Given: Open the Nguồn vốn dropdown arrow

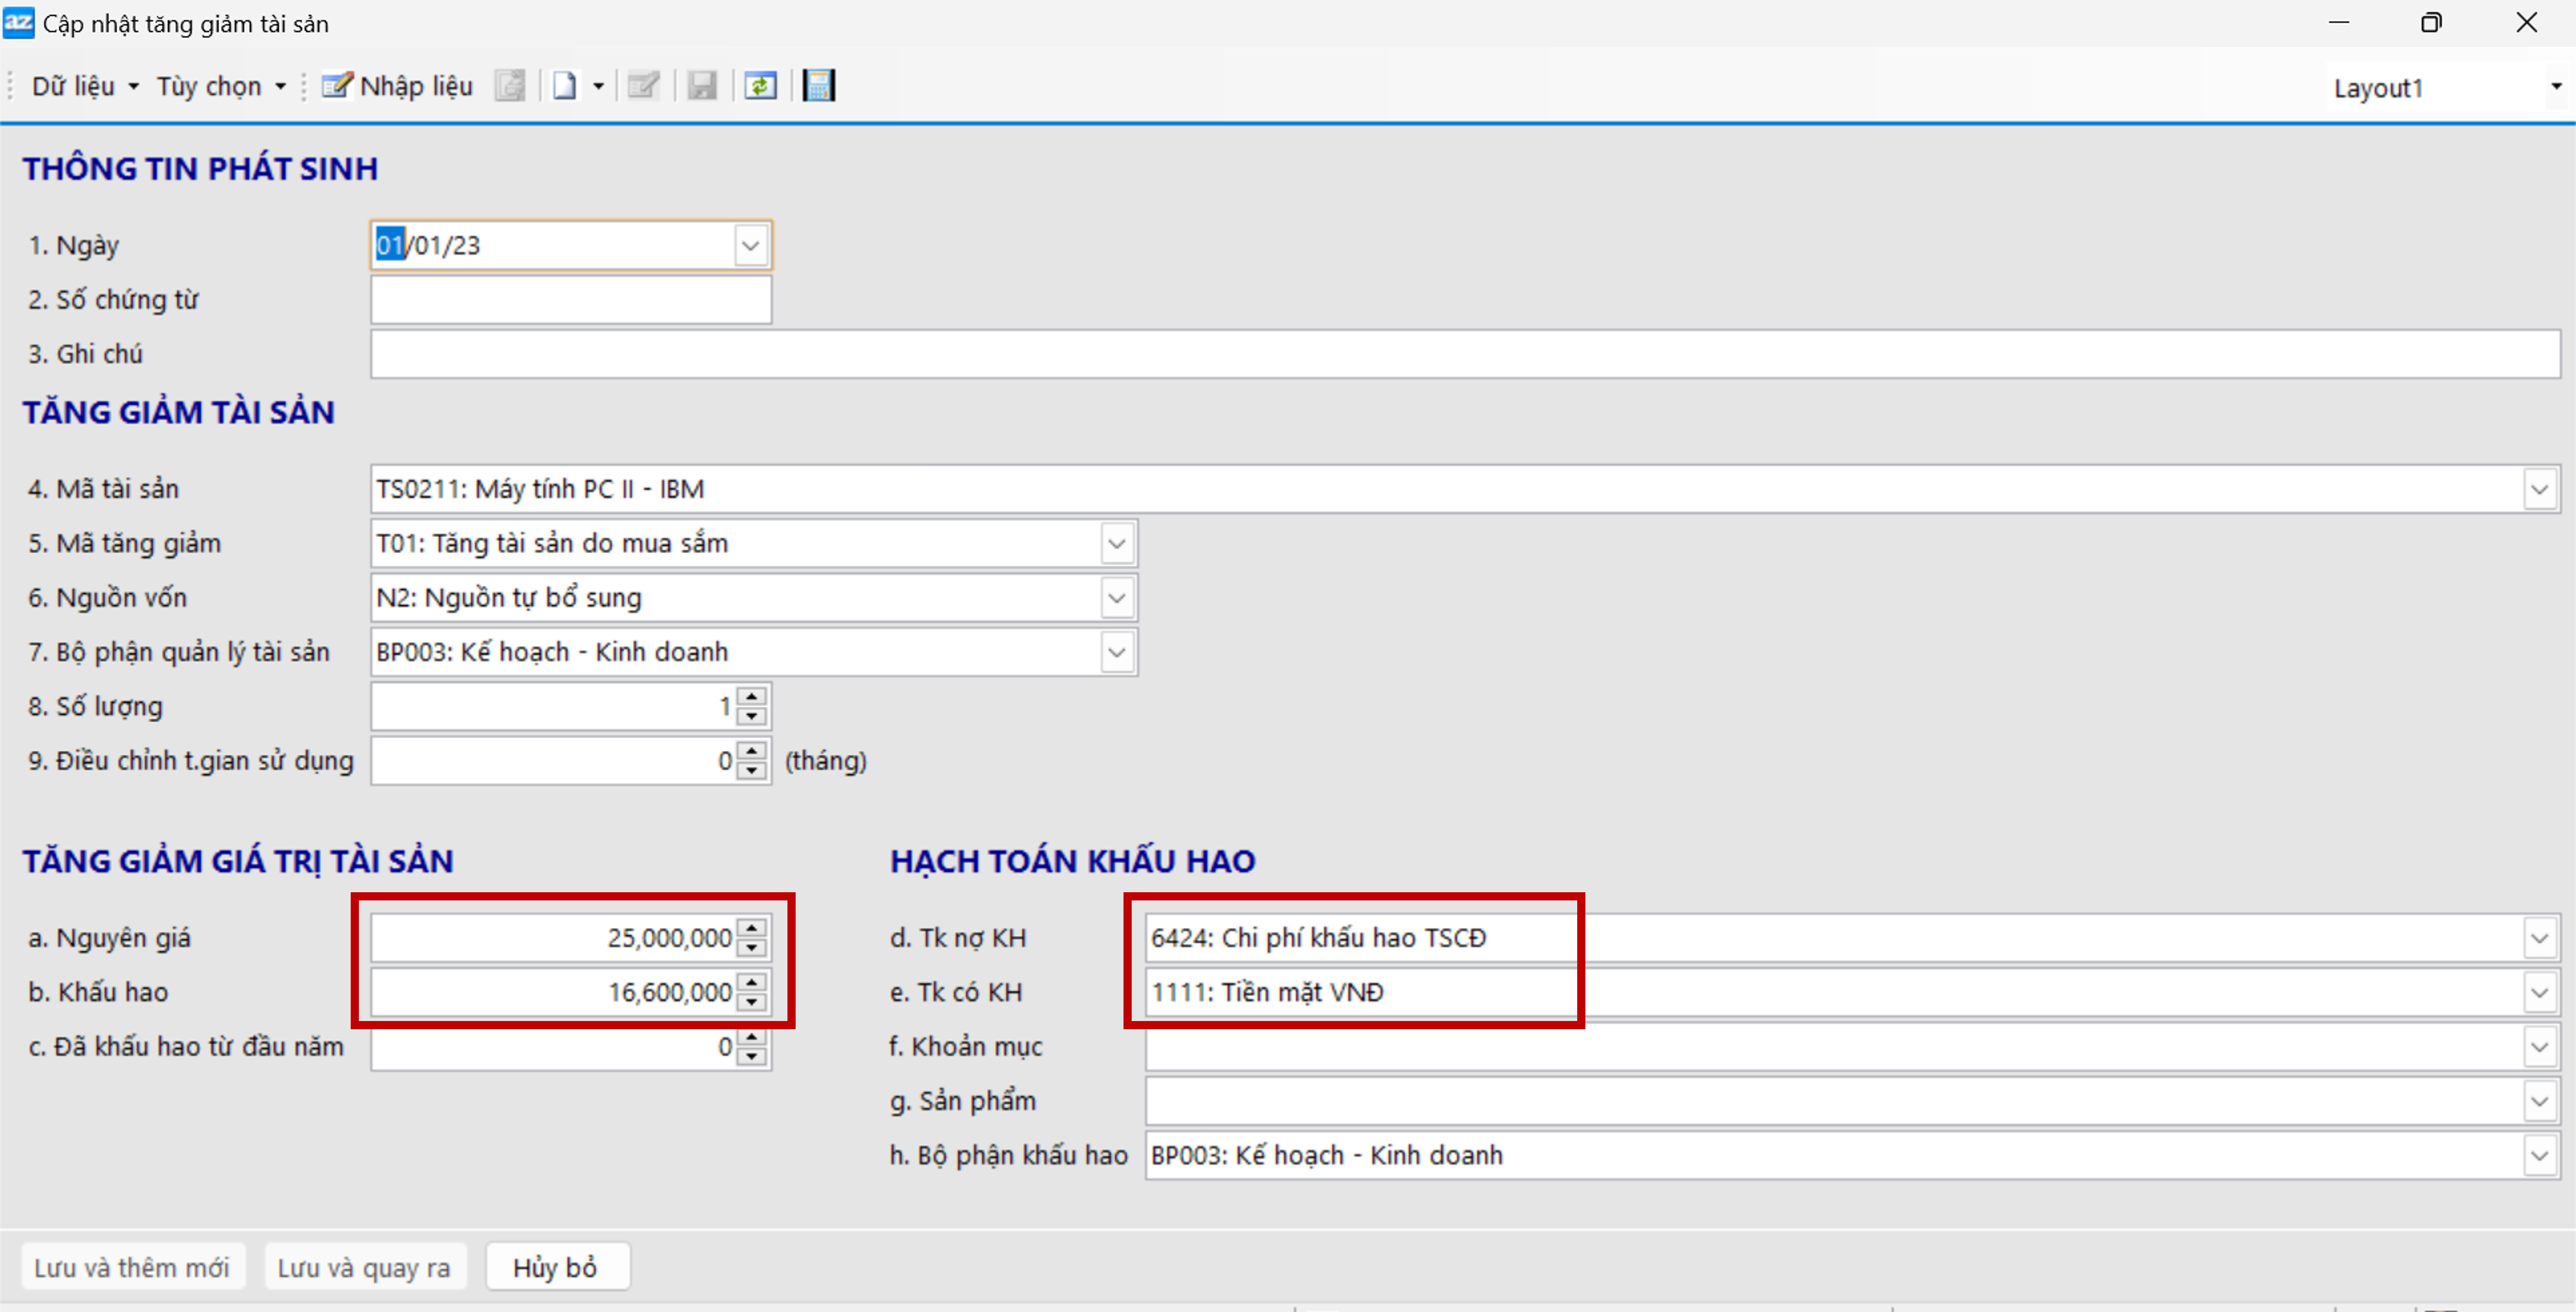Looking at the screenshot, I should coord(1116,598).
